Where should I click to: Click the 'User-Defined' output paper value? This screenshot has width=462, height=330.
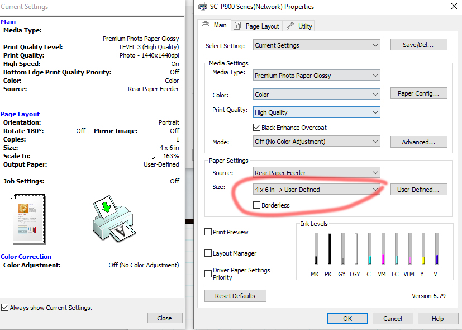(x=161, y=164)
